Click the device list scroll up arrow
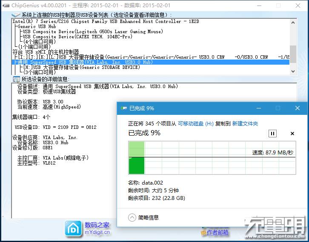This screenshot has height=242, width=309. coord(293,23)
